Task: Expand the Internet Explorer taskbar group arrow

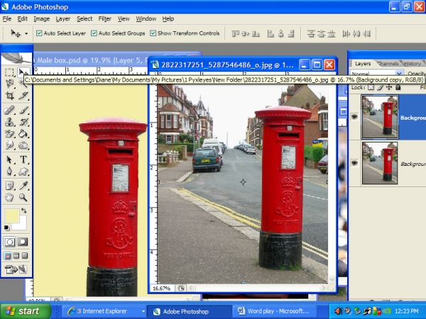Action: (x=143, y=311)
